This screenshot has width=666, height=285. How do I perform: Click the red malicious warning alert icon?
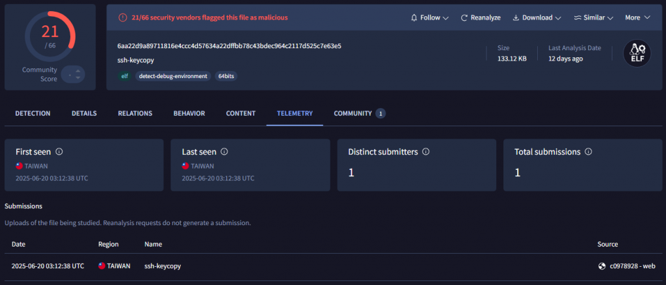click(x=123, y=18)
